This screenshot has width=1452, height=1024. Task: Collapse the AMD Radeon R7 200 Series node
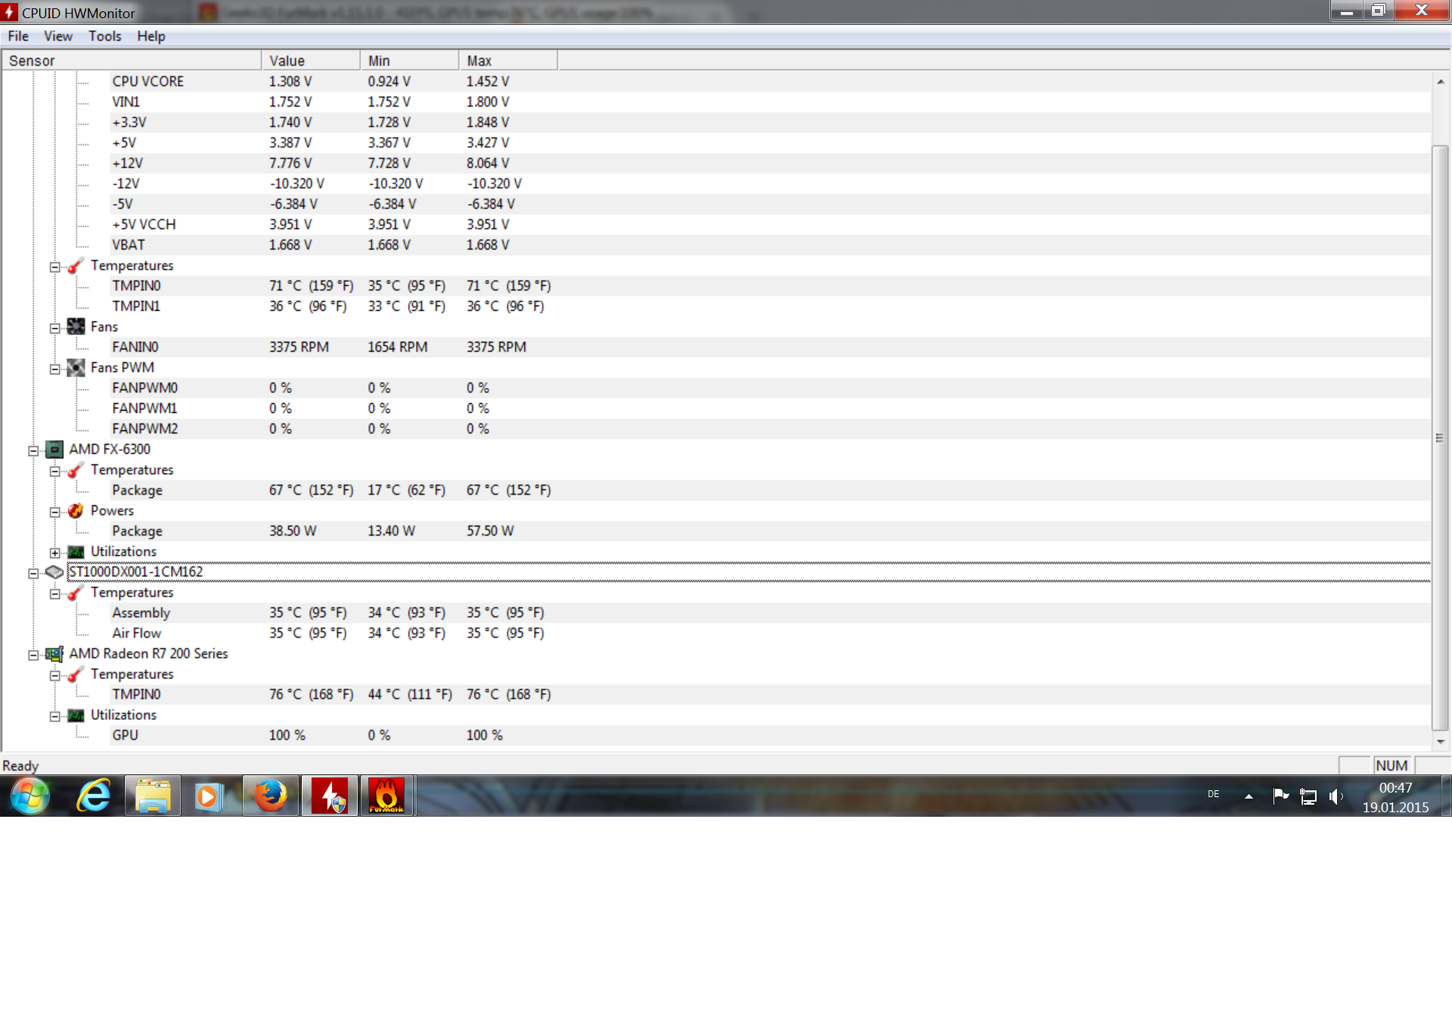click(33, 655)
